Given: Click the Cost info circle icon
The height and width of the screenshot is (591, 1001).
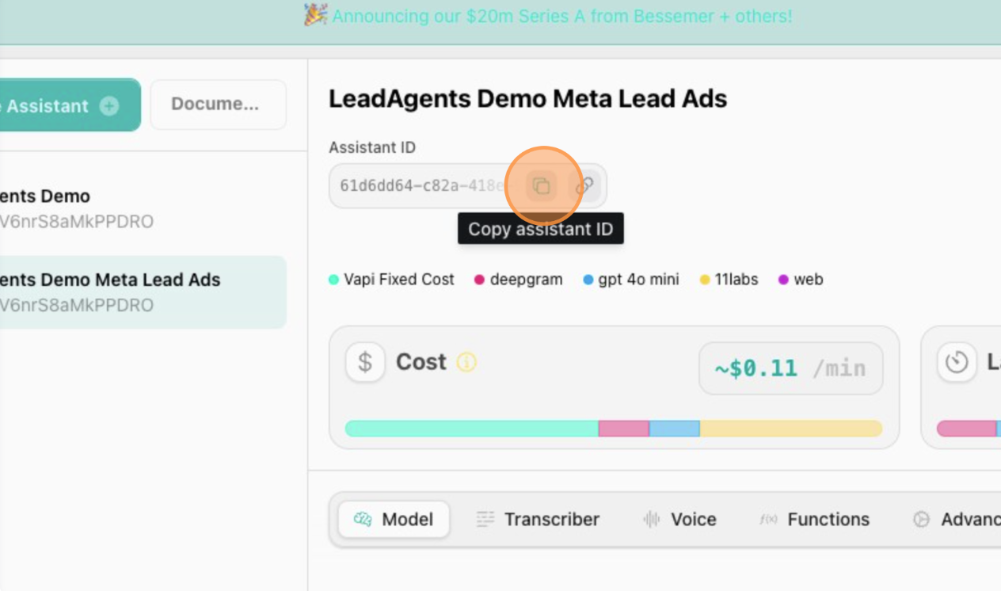Looking at the screenshot, I should click(466, 363).
